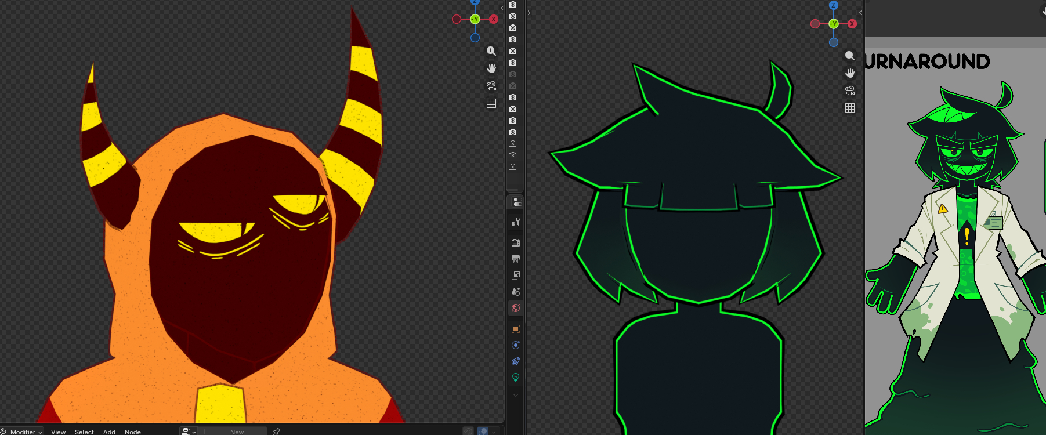Switch perspective/orthographic grid icon in right viewport
1046x435 pixels.
tap(850, 108)
